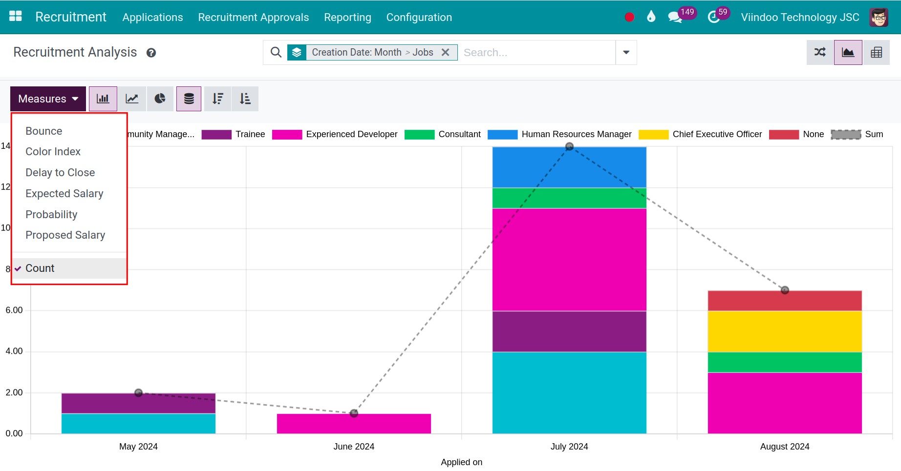The image size is (901, 471).
Task: Click May 2024 purple Trainee bar segment
Action: pyautogui.click(x=138, y=404)
